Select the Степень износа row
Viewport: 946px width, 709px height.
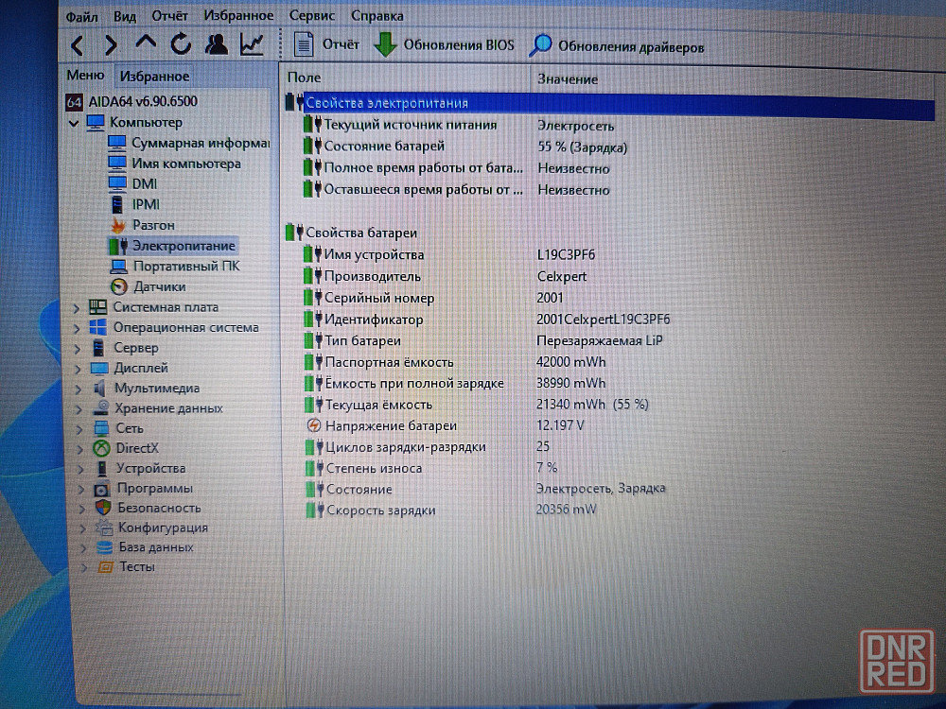click(374, 469)
